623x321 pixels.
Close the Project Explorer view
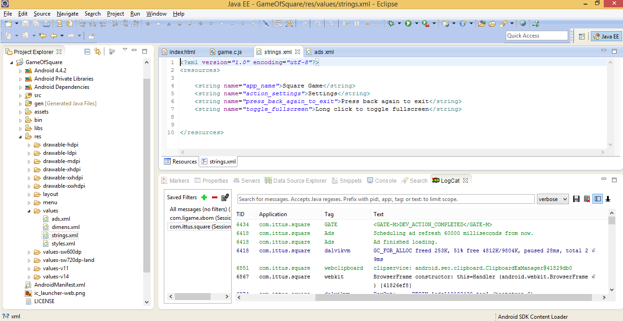59,52
